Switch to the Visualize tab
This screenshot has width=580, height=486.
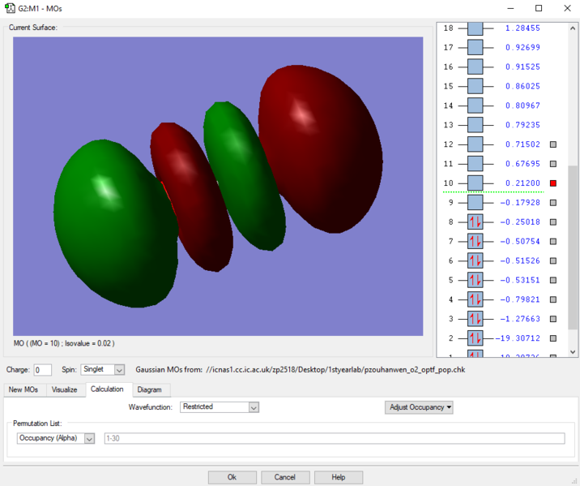pyautogui.click(x=64, y=389)
